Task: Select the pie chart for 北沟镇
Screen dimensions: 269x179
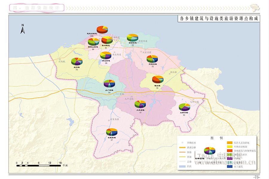Action: click(77, 61)
